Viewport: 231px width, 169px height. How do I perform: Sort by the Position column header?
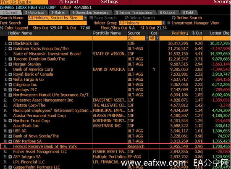(x=180, y=33)
